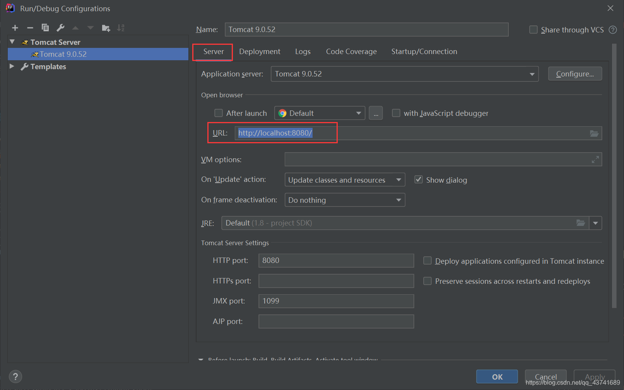Collapse the Before launch section
Screen dimensions: 624x390
click(201, 359)
